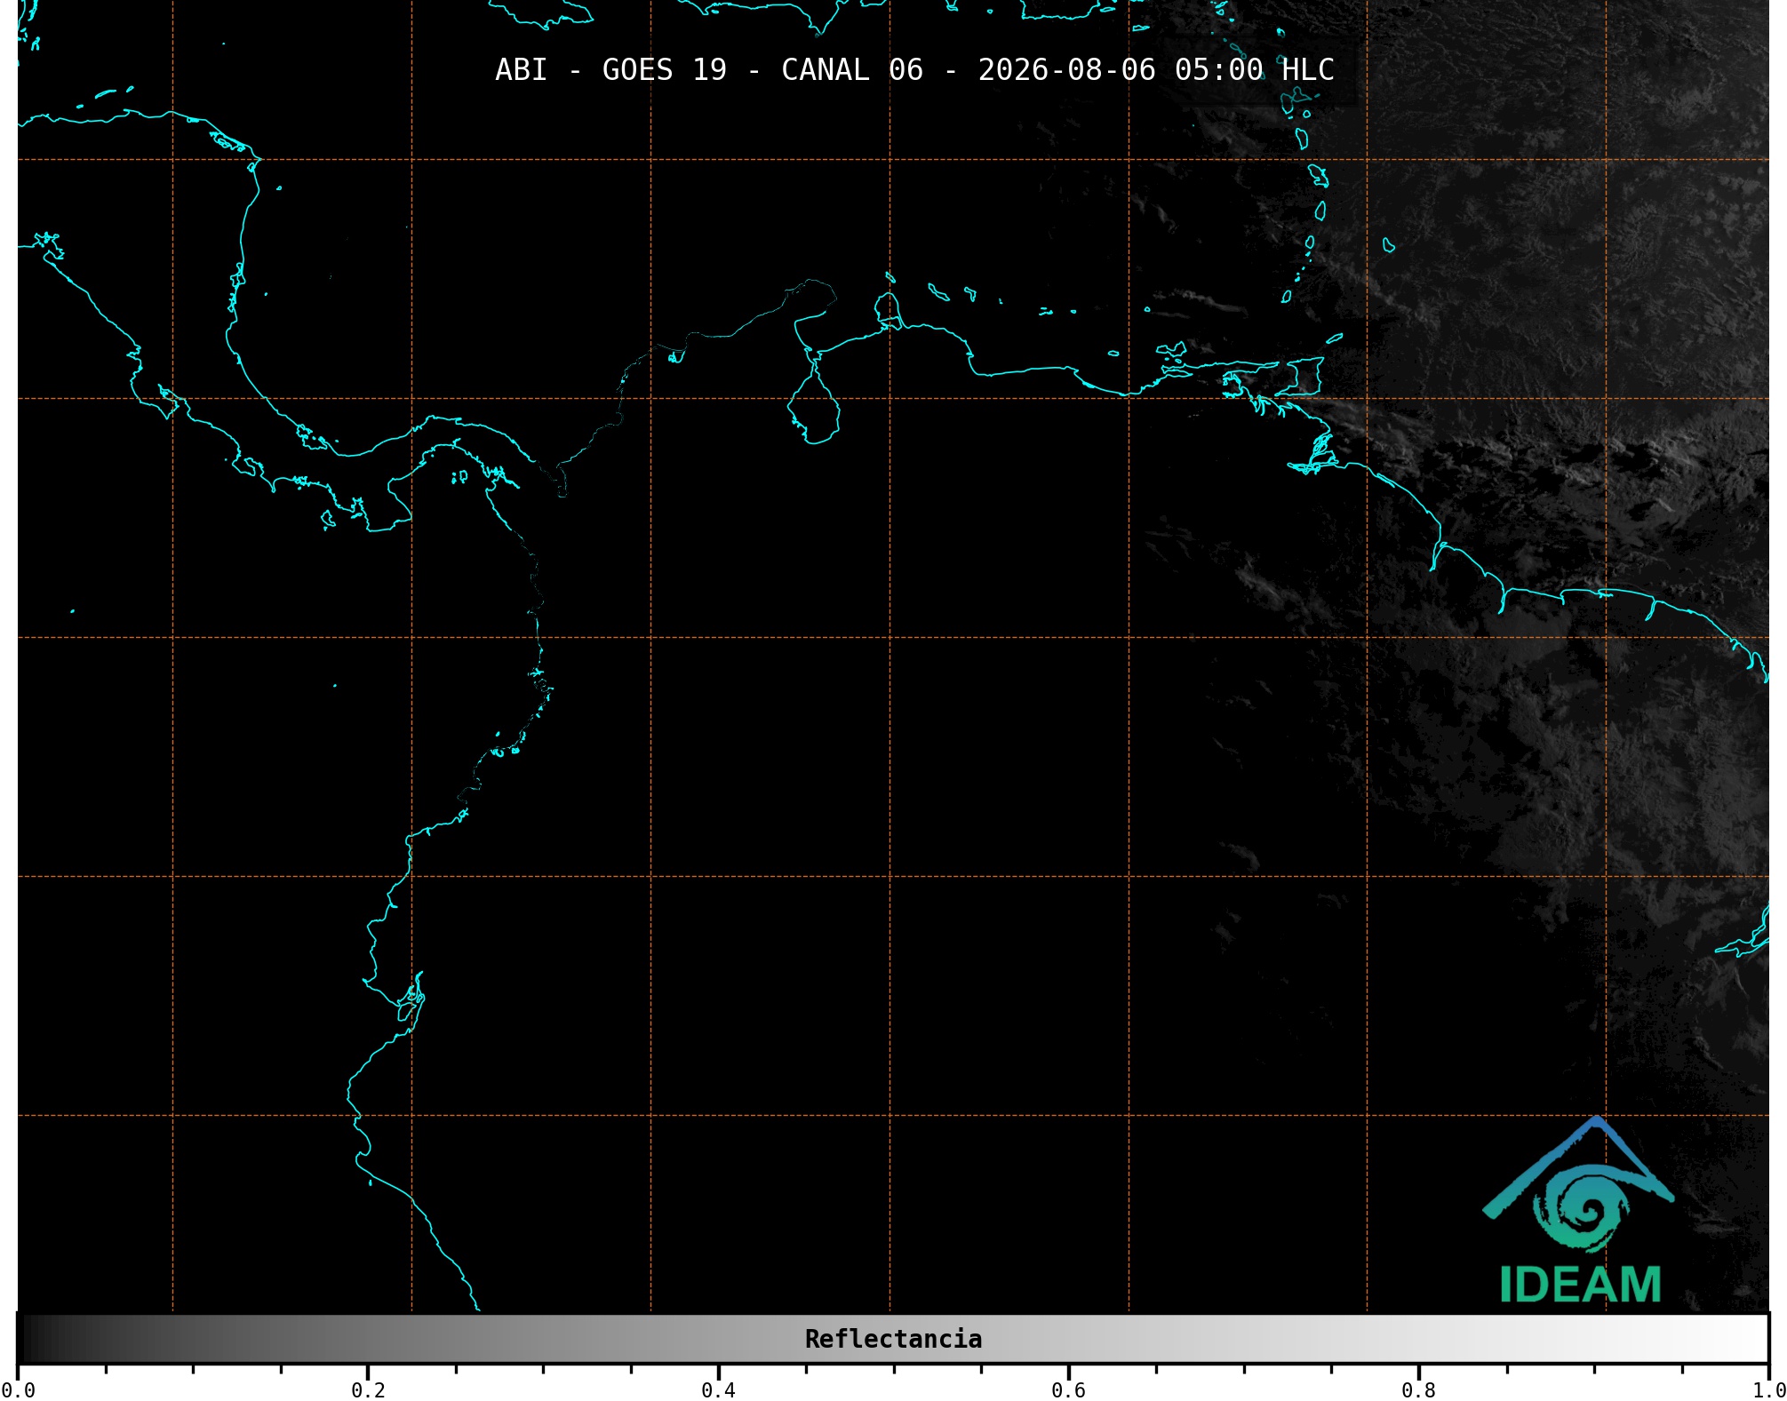Click the 0.6 colorbar tick label

(1068, 1390)
